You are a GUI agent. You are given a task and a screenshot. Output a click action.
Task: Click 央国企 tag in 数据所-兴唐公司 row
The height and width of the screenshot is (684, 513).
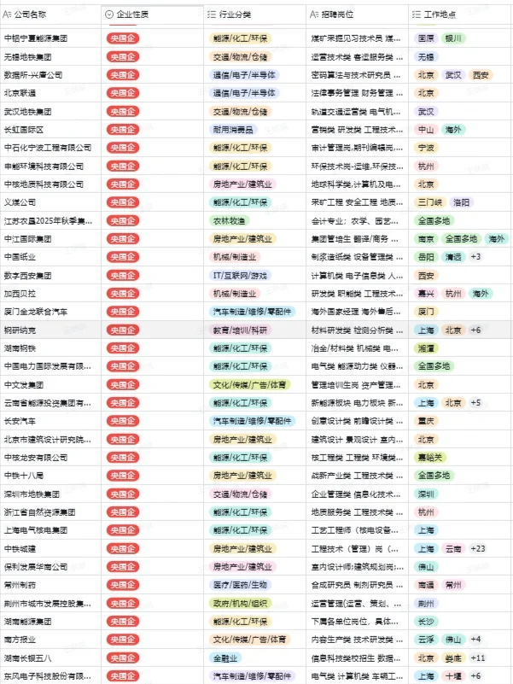(123, 75)
